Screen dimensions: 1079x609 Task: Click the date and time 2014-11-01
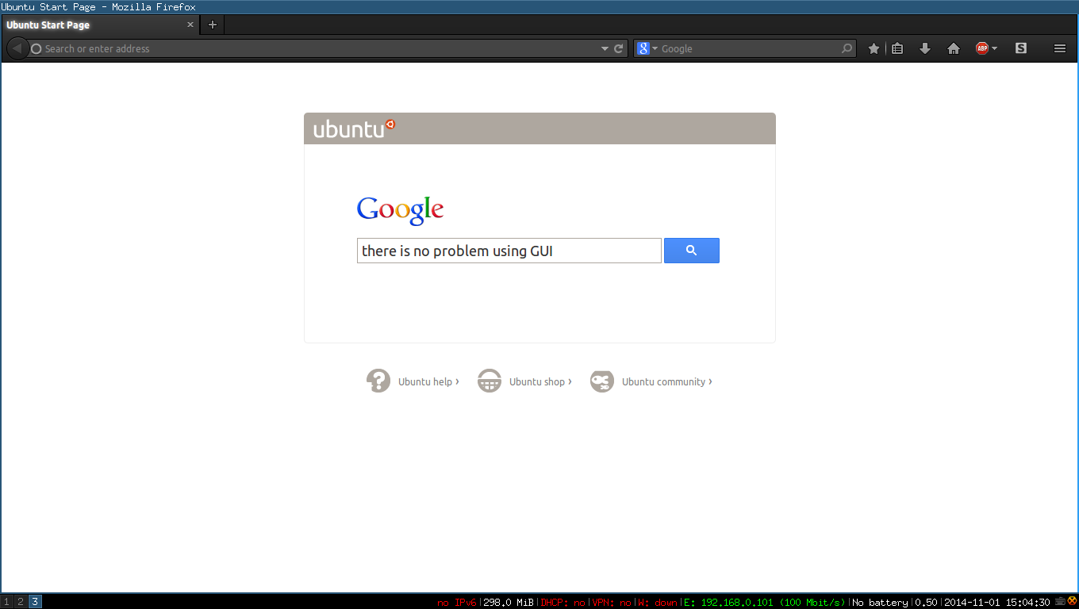[x=997, y=603]
